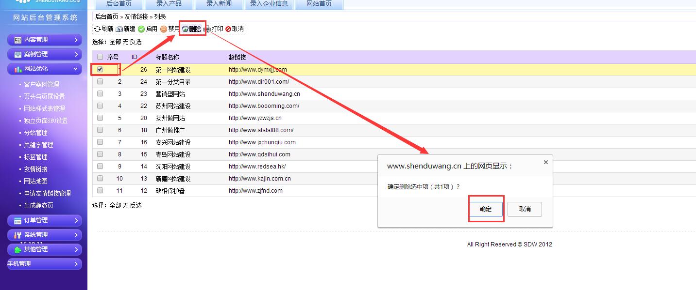Open the 录入企业信息 tab
This screenshot has width=696, height=290.
(x=269, y=4)
